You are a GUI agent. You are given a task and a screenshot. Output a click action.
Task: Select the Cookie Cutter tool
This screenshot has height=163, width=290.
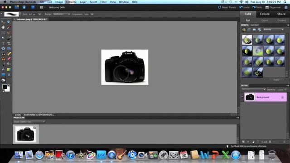click(x=3, y=48)
